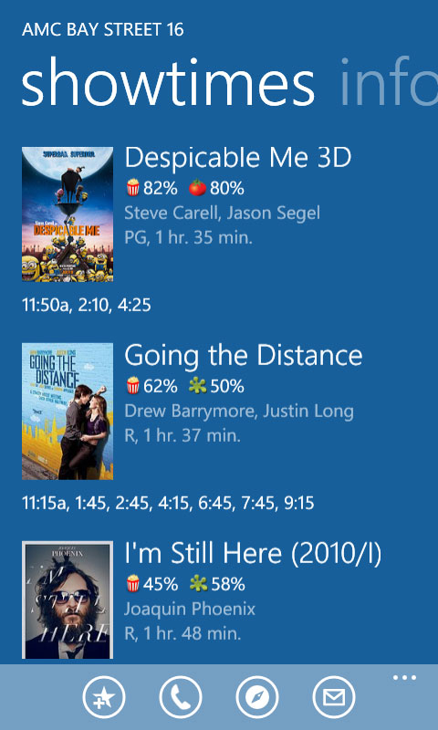This screenshot has width=438, height=730.
Task: Tap the Despicable Me poster thumbnail
Action: (x=68, y=214)
